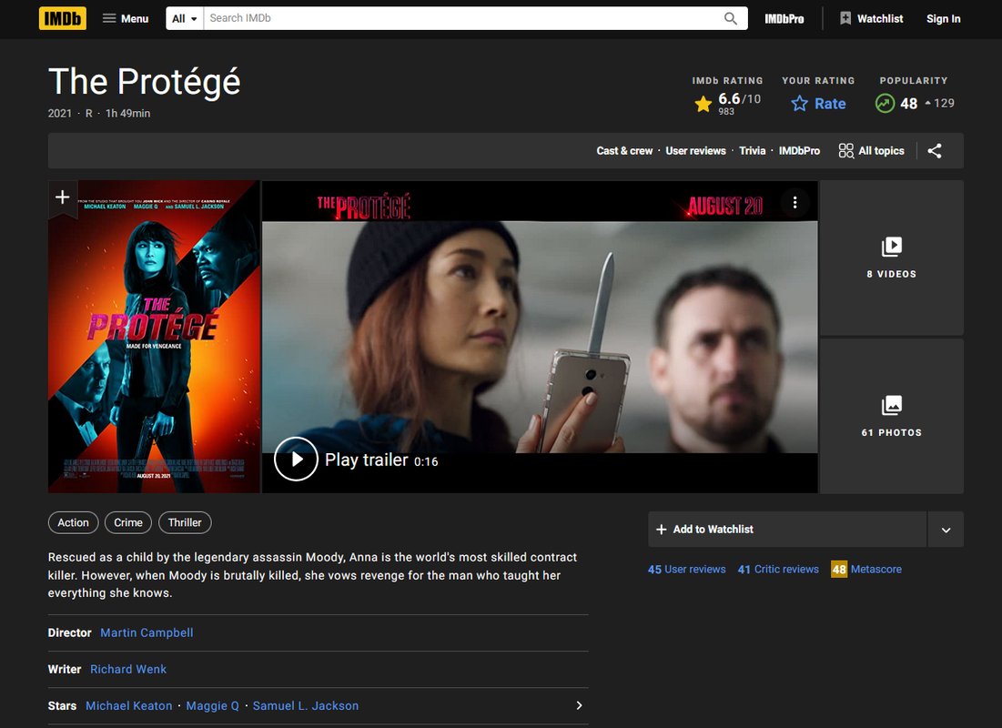Open 45 User reviews
The height and width of the screenshot is (728, 1002).
pos(686,570)
